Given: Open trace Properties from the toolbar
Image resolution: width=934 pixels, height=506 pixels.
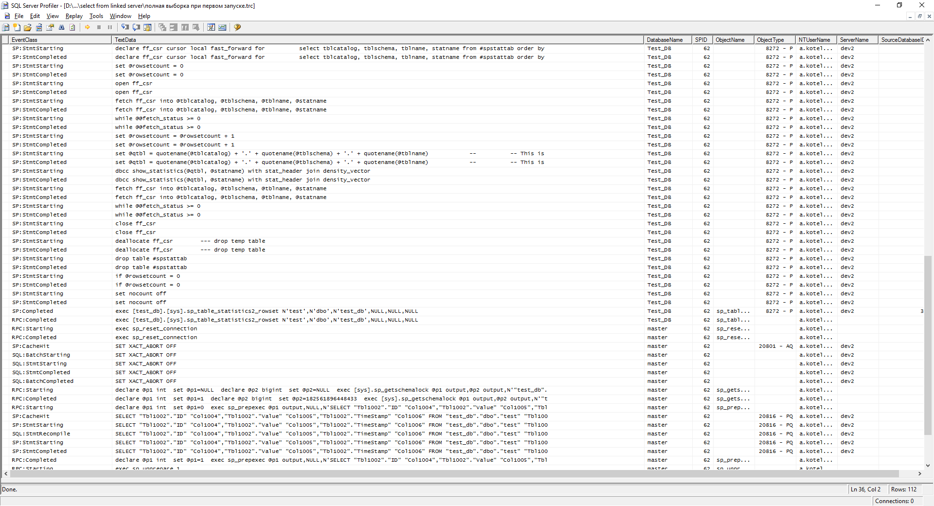Looking at the screenshot, I should (50, 27).
